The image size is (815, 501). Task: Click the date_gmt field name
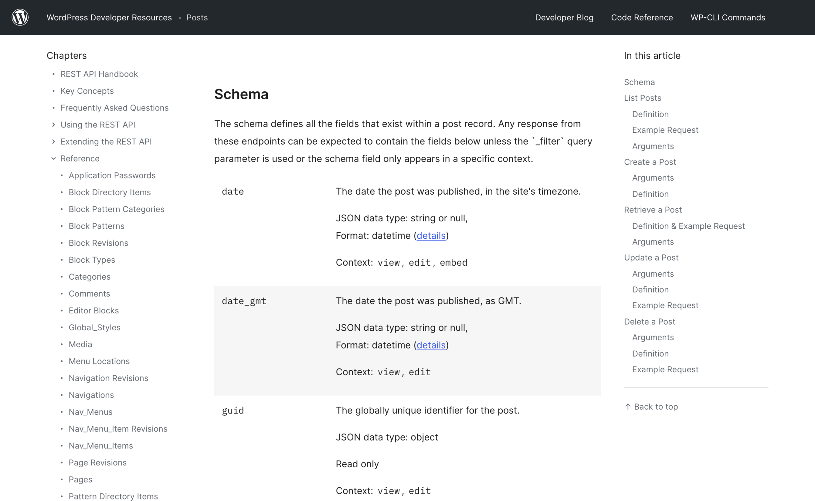coord(244,301)
